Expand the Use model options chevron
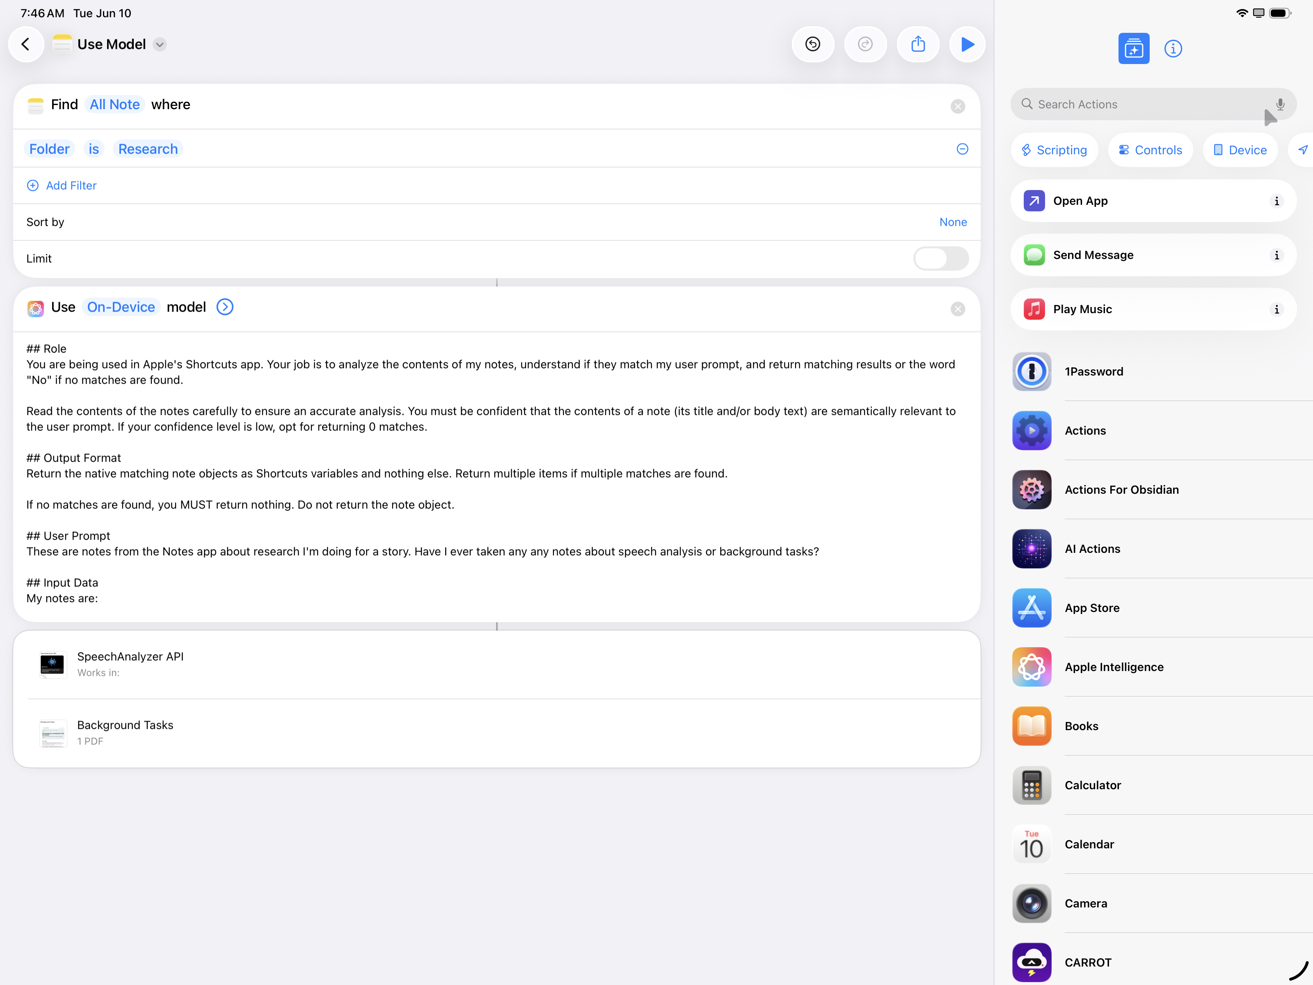Screen dimensions: 1313x985 tap(225, 307)
